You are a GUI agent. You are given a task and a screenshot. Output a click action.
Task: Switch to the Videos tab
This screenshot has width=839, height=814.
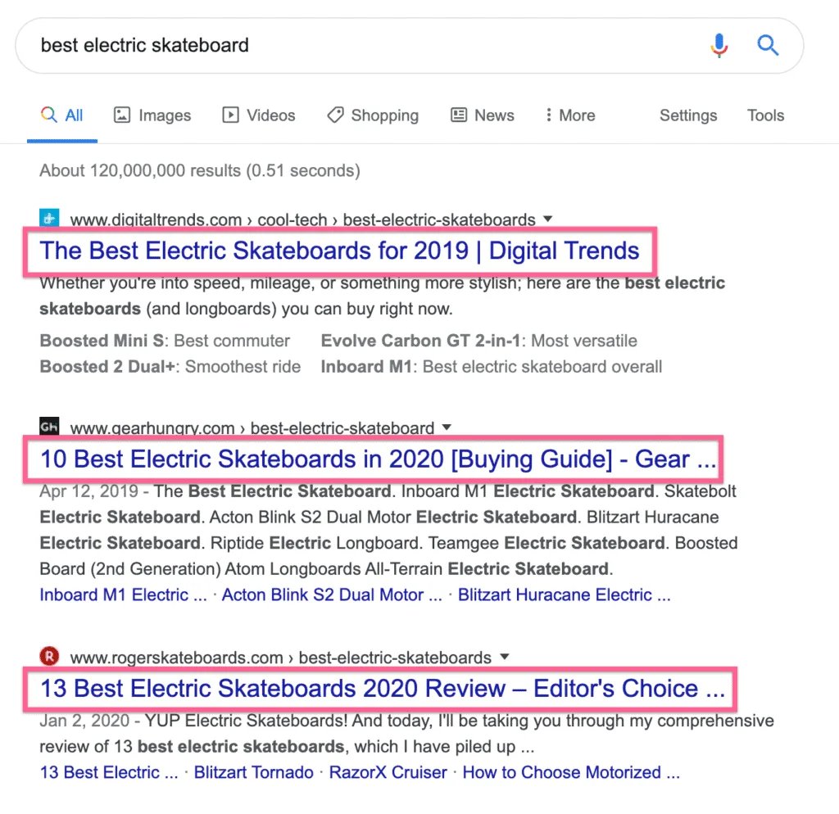click(x=259, y=115)
